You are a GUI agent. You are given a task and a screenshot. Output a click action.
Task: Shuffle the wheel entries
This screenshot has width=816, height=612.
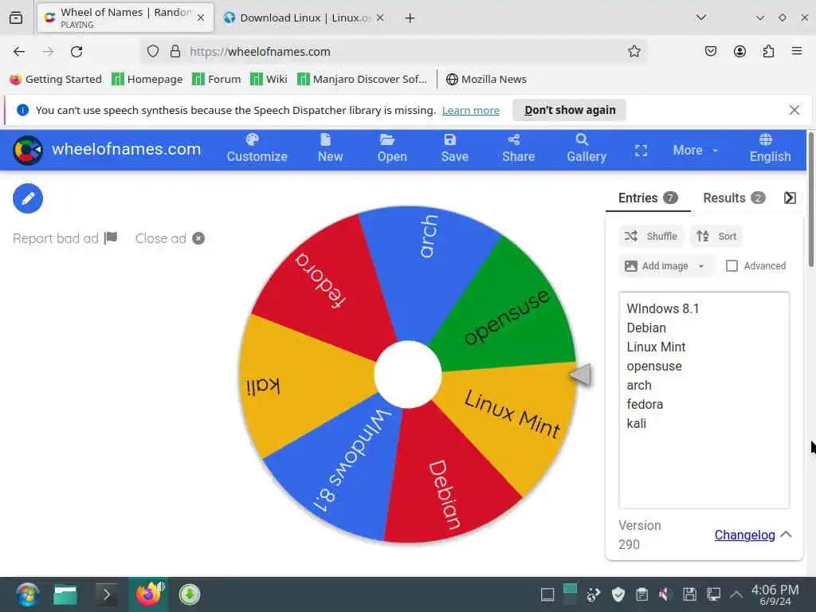(x=651, y=236)
